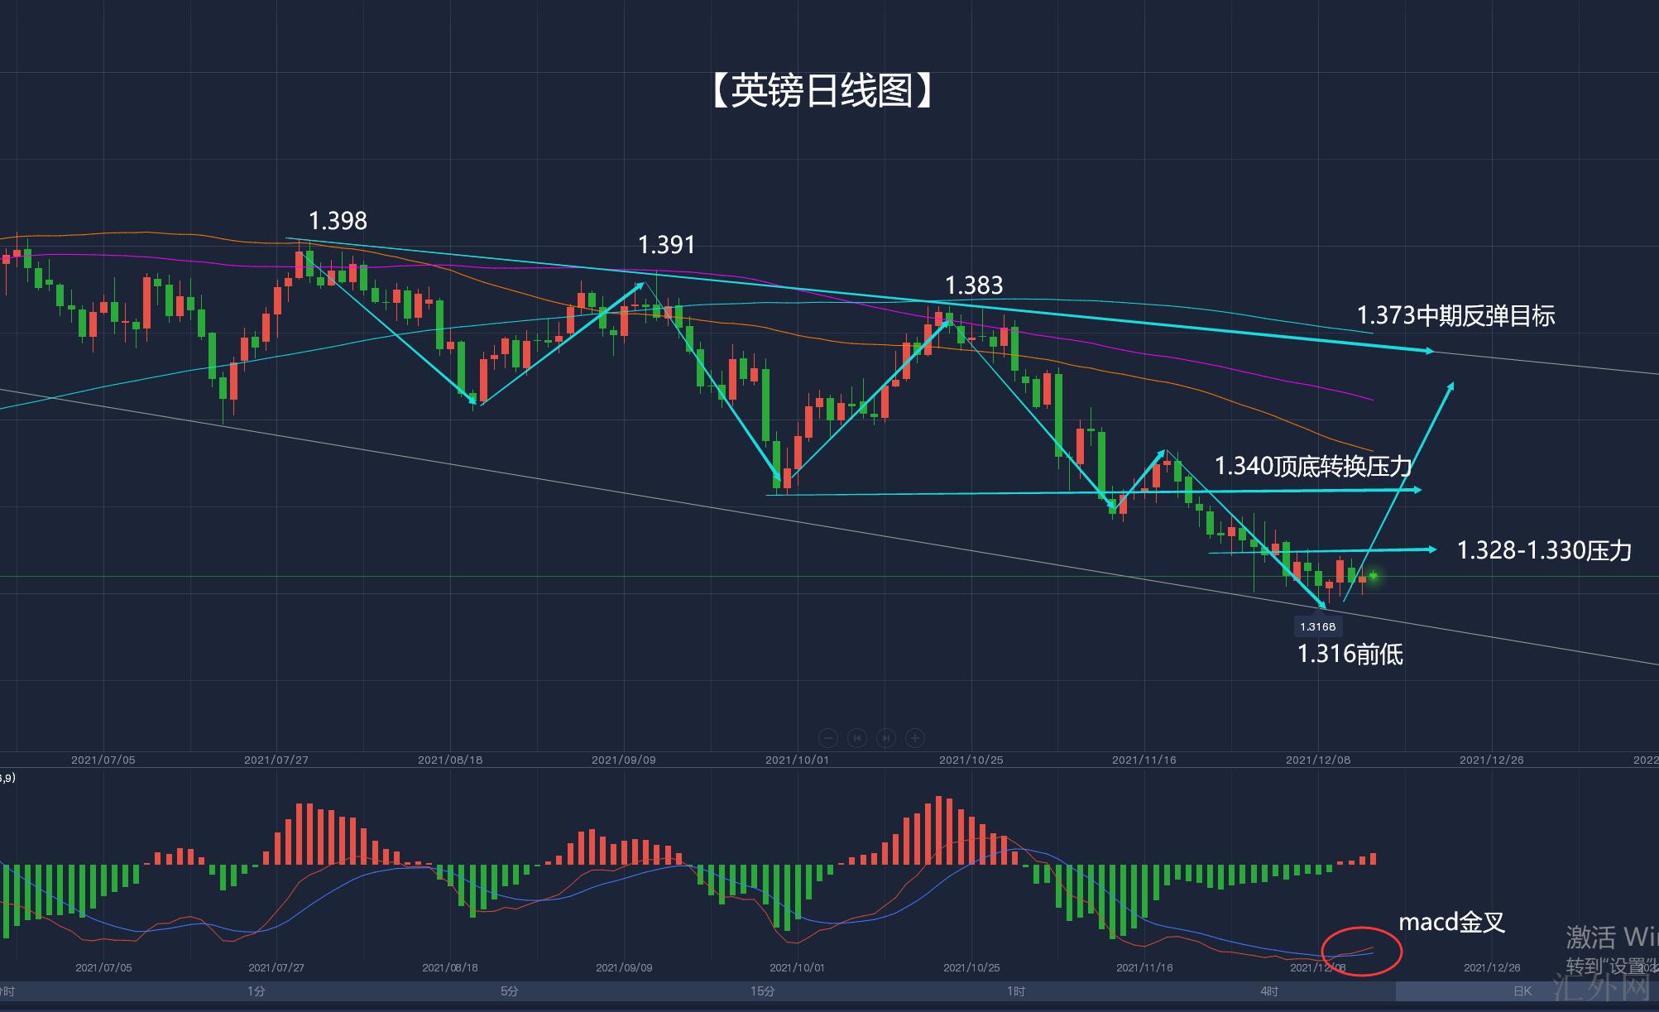Switch to the 1分 timeframe tab
This screenshot has width=1659, height=1012.
click(256, 991)
